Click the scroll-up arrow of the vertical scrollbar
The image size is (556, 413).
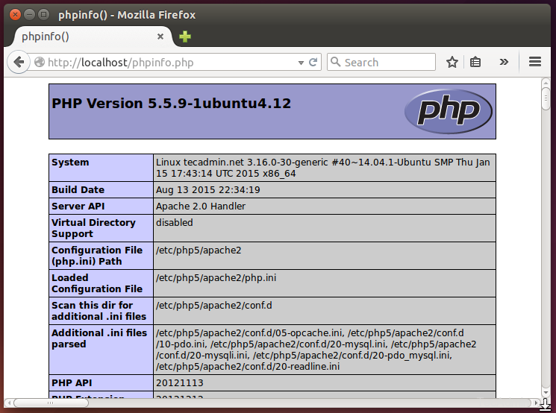click(x=546, y=81)
